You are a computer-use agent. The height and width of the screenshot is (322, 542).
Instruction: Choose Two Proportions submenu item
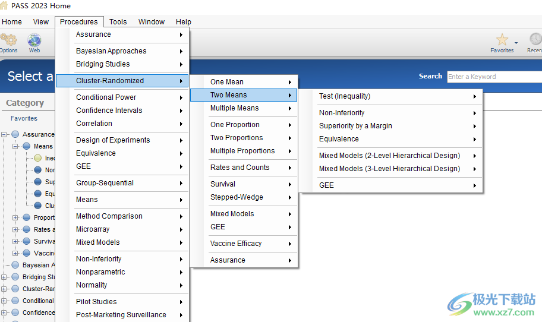coord(244,138)
